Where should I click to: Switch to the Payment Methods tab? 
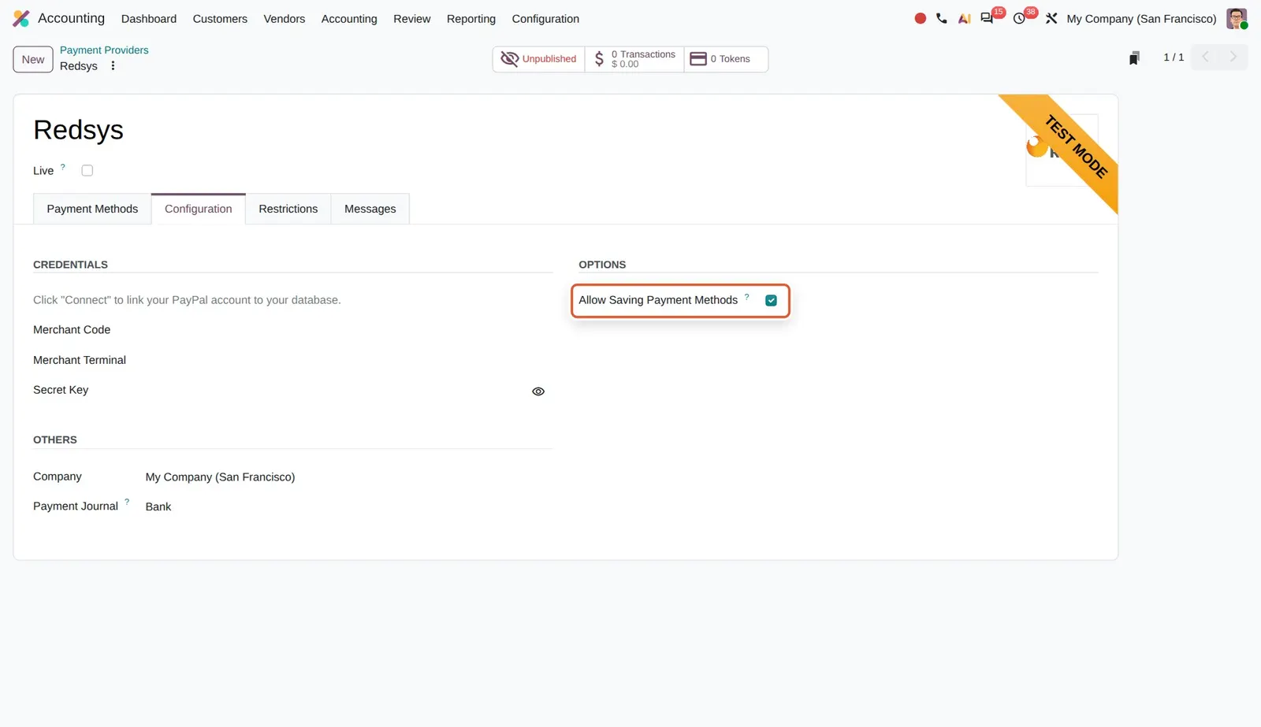point(92,209)
